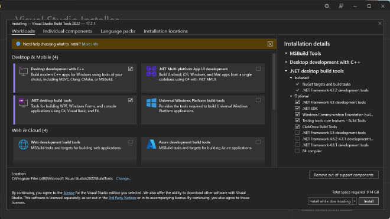Check .NET Framework 3.5 development tools
This screenshot has height=219, width=390.
coord(297,132)
